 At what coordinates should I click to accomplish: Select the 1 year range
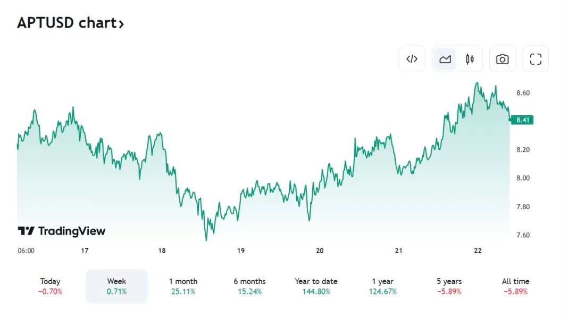pos(382,286)
